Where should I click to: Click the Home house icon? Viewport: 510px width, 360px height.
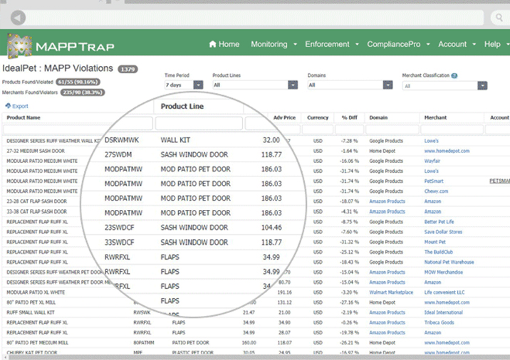pyautogui.click(x=212, y=44)
